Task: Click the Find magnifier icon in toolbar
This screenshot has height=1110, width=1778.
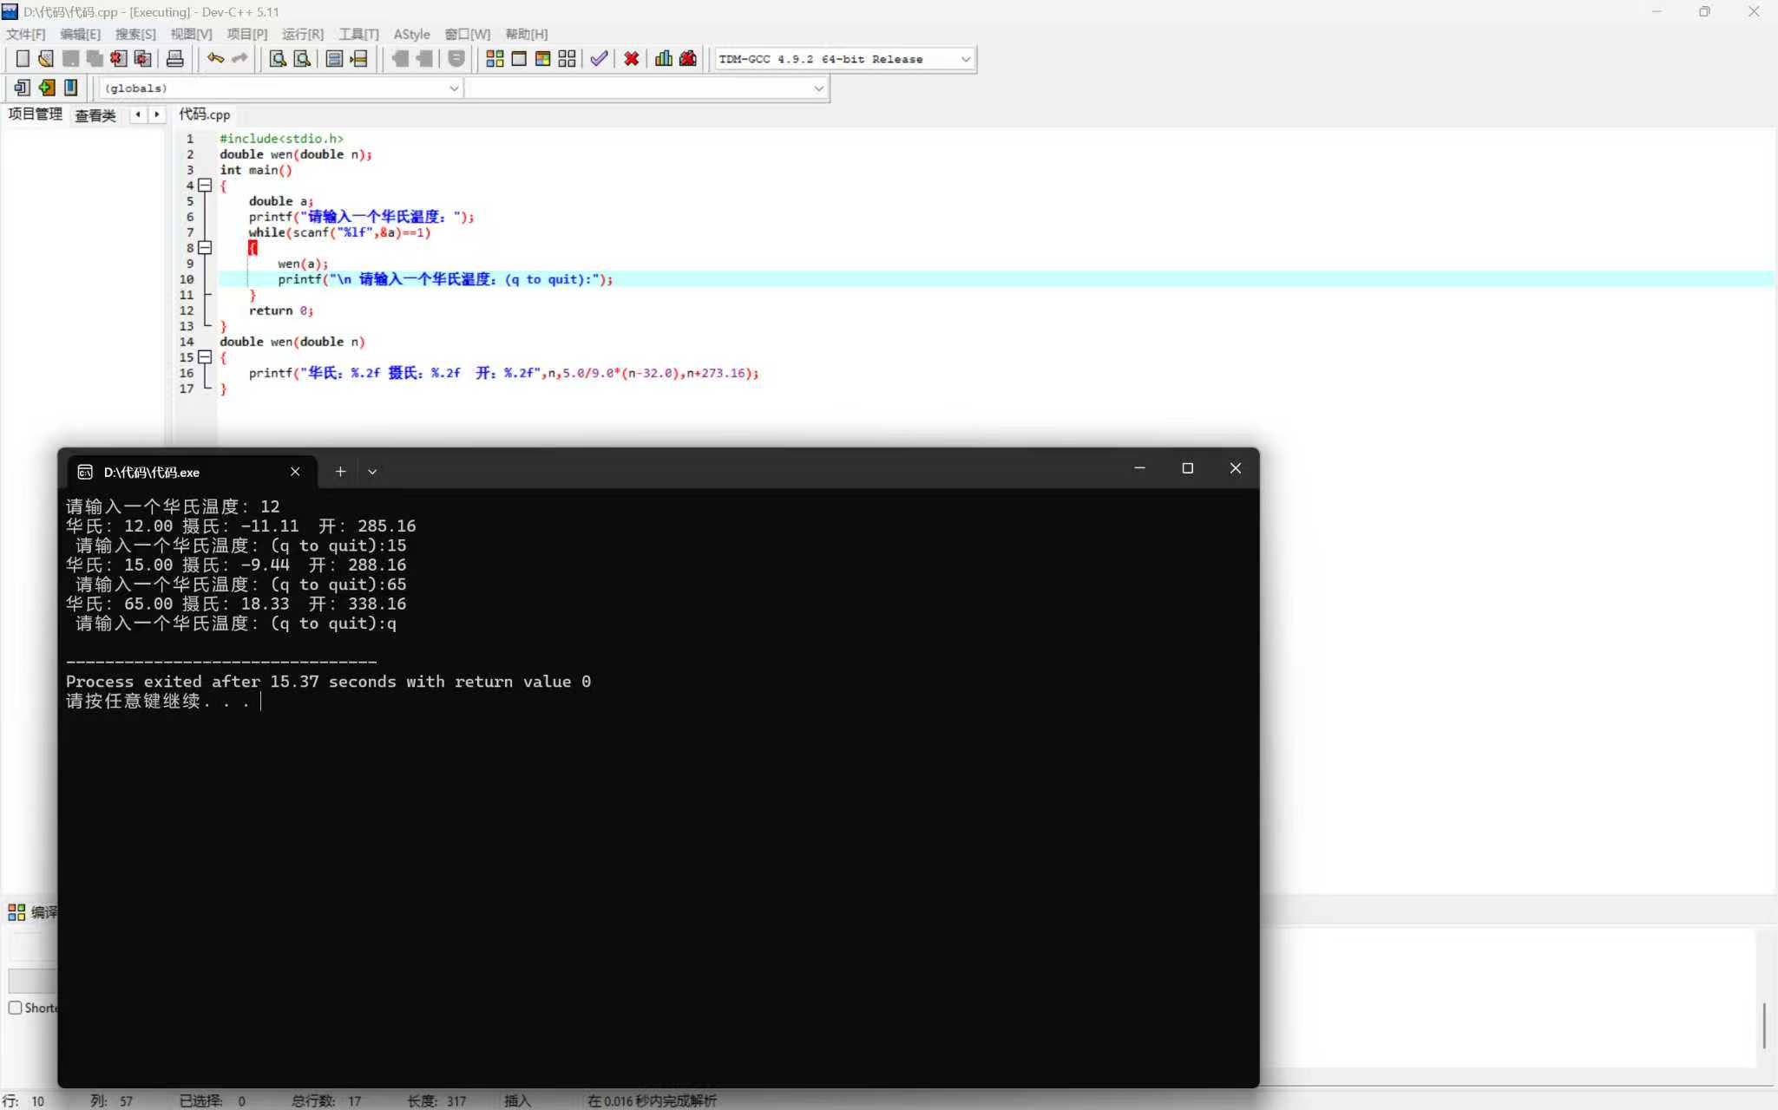Action: (278, 59)
